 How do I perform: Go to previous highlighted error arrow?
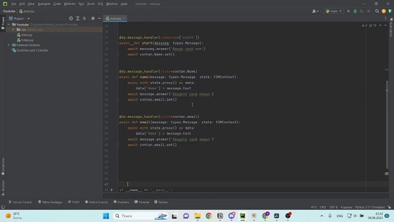point(380,25)
